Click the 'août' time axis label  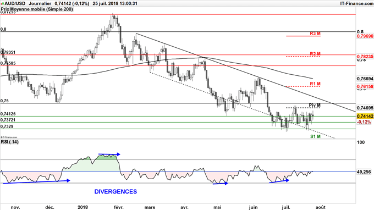[320, 207]
